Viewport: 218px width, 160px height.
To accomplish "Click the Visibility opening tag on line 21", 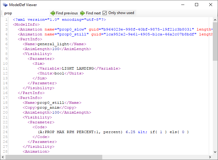I will 37,117.
